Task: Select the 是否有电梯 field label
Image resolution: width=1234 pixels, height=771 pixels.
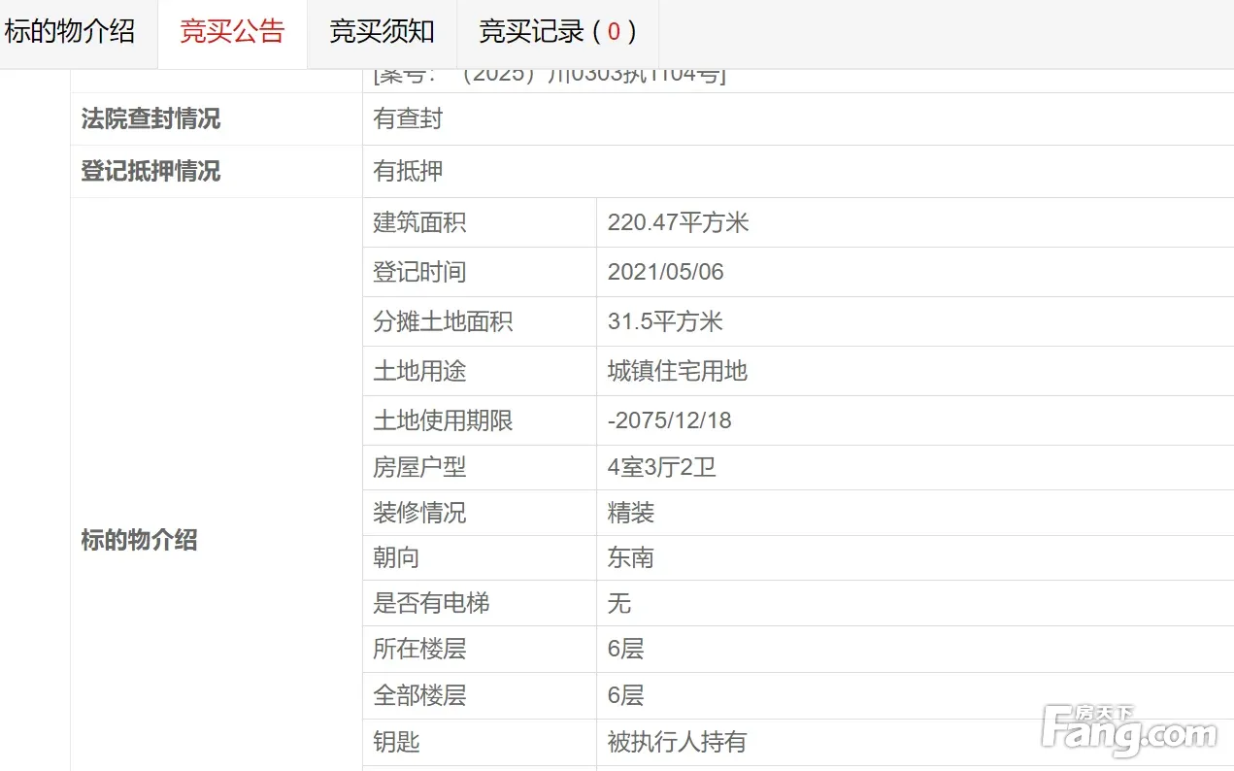Action: coord(431,603)
